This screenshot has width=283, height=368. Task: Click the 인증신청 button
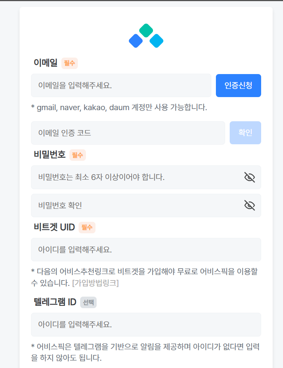[239, 86]
